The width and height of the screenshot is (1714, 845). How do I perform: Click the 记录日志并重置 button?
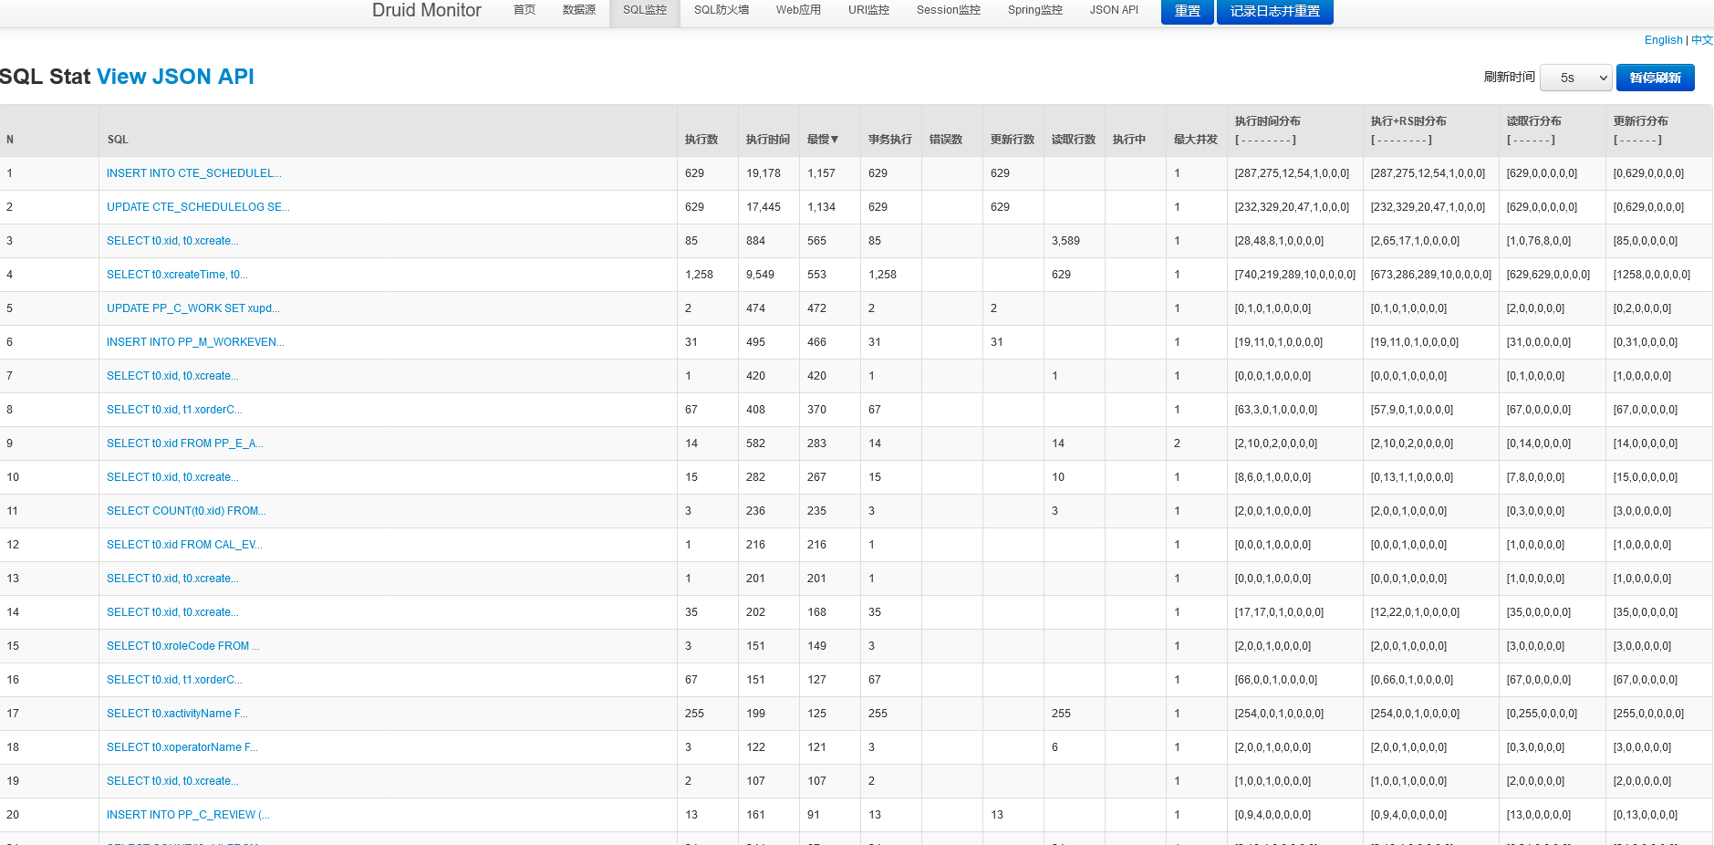[1274, 11]
